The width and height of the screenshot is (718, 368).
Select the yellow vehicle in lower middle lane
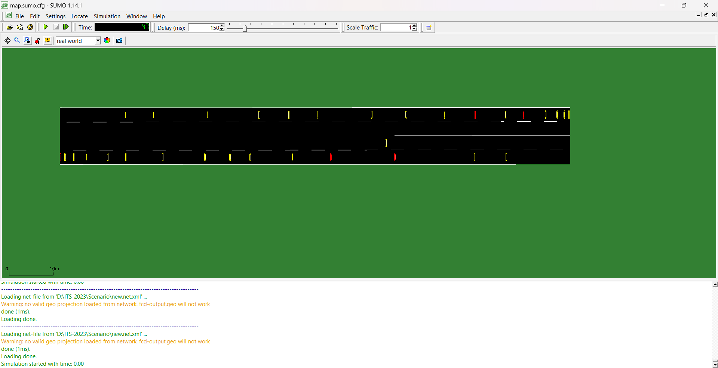pos(386,143)
